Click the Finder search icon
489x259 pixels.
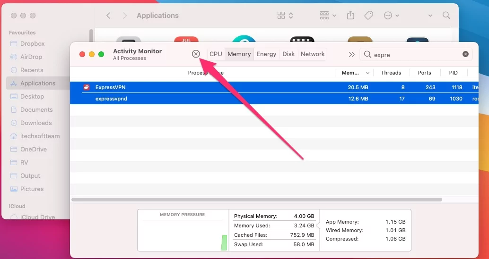click(x=446, y=15)
